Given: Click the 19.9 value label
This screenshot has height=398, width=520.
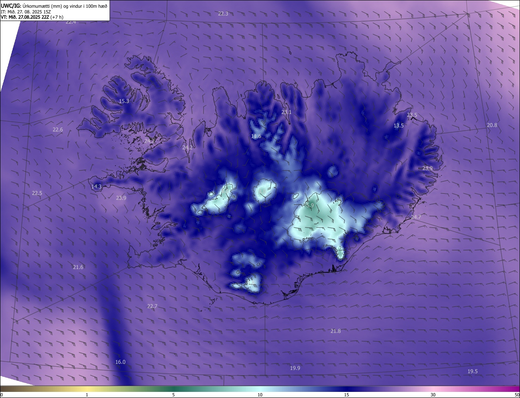Looking at the screenshot, I should [x=295, y=368].
